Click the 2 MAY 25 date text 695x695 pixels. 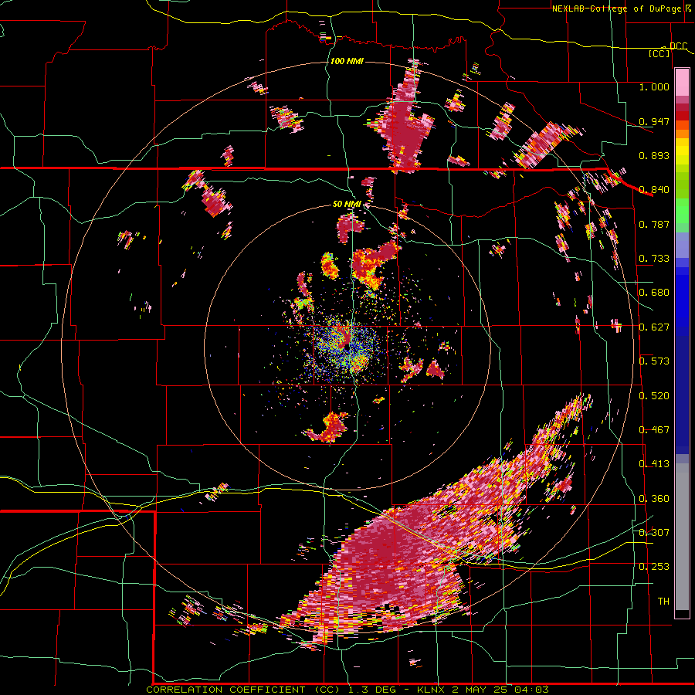(x=481, y=690)
